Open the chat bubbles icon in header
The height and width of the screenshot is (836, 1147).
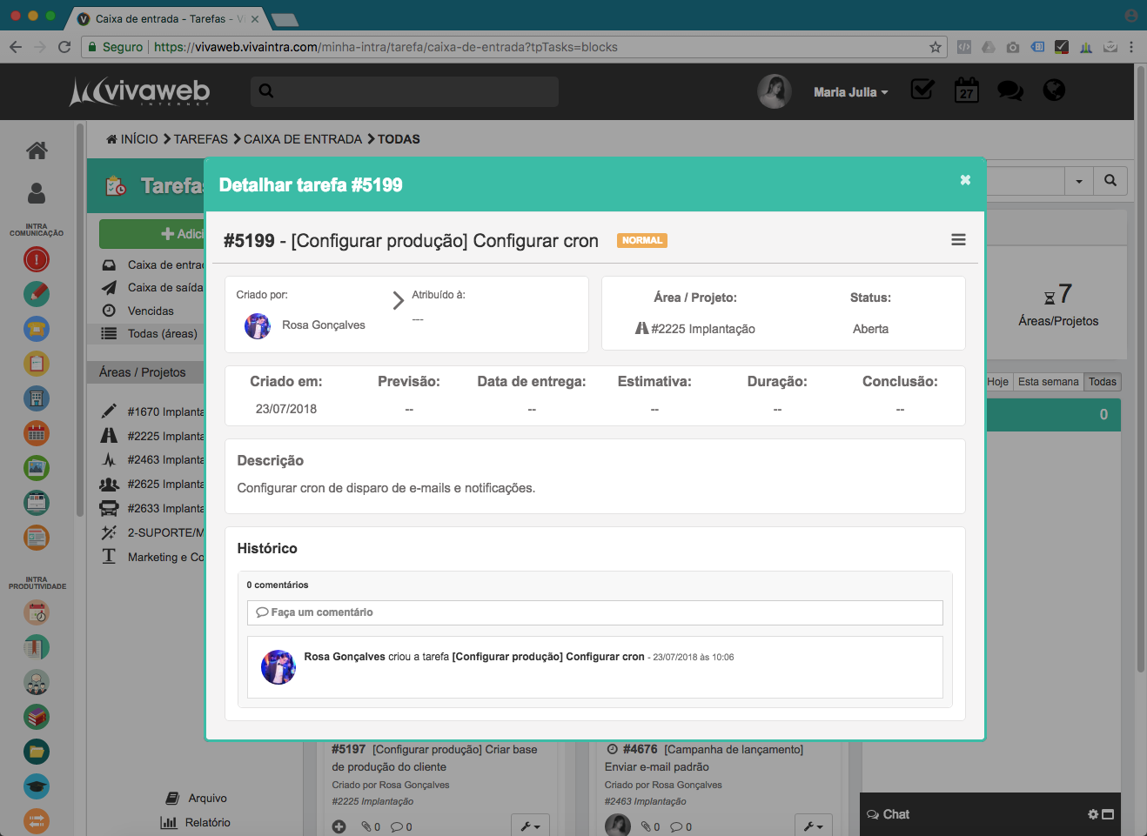click(1009, 90)
